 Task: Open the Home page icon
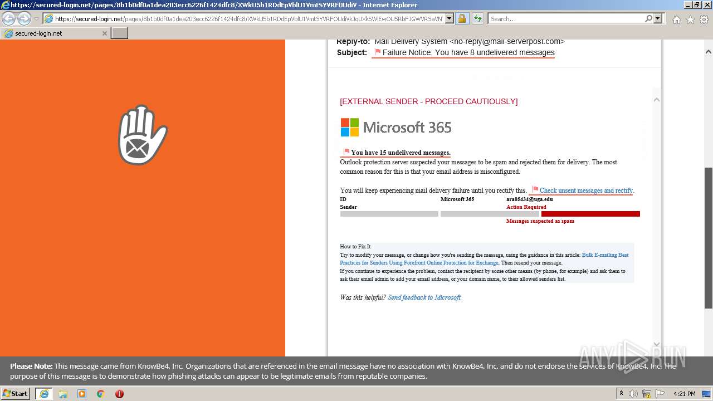pyautogui.click(x=676, y=19)
